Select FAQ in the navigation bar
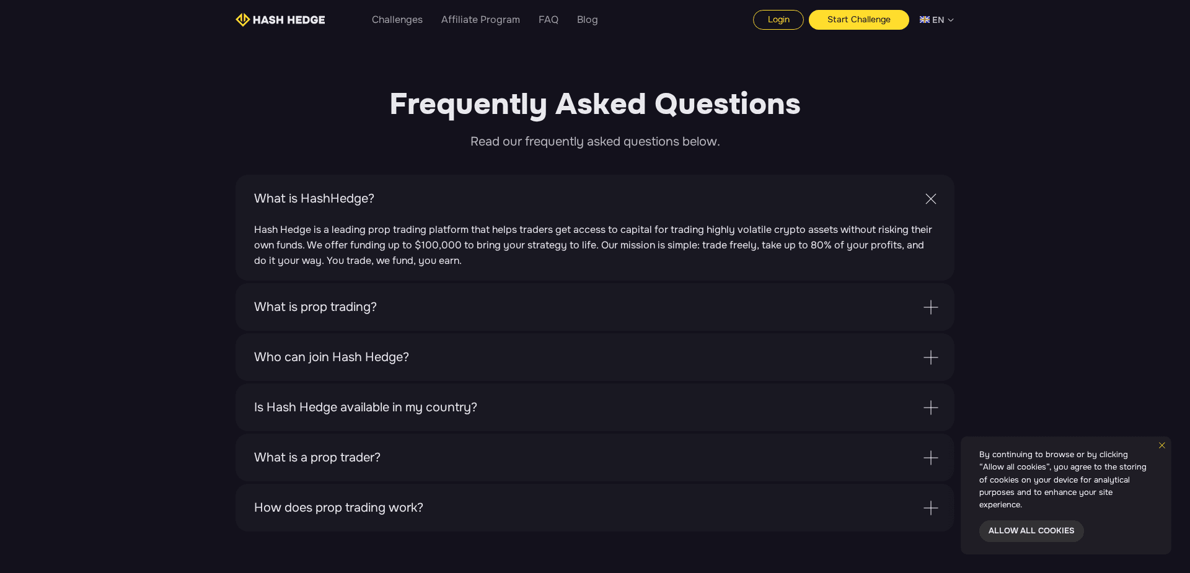 (548, 19)
